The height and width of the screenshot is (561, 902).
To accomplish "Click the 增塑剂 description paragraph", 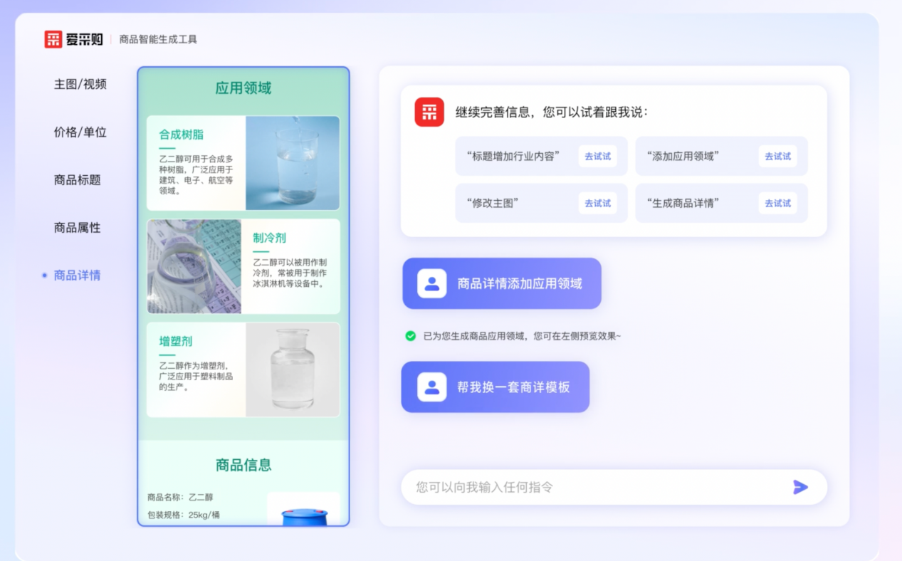I will pos(196,377).
